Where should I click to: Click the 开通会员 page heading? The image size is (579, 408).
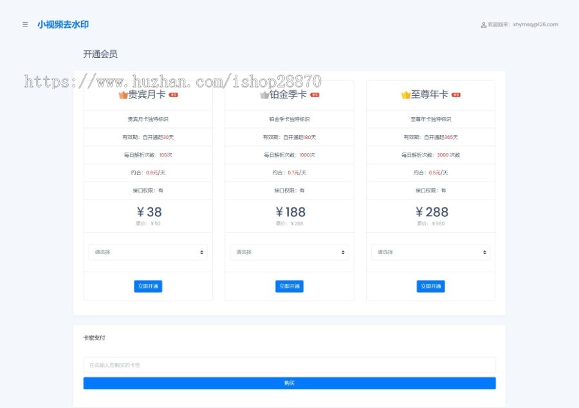click(x=100, y=54)
